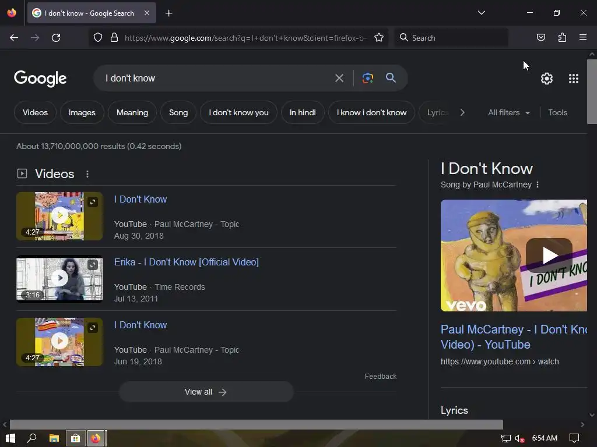
Task: Go back using the browser back arrow
Action: pyautogui.click(x=14, y=38)
